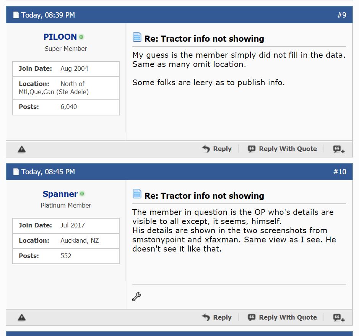Click the wrench icon in Spanner's post
This screenshot has width=359, height=336.
coord(136,296)
